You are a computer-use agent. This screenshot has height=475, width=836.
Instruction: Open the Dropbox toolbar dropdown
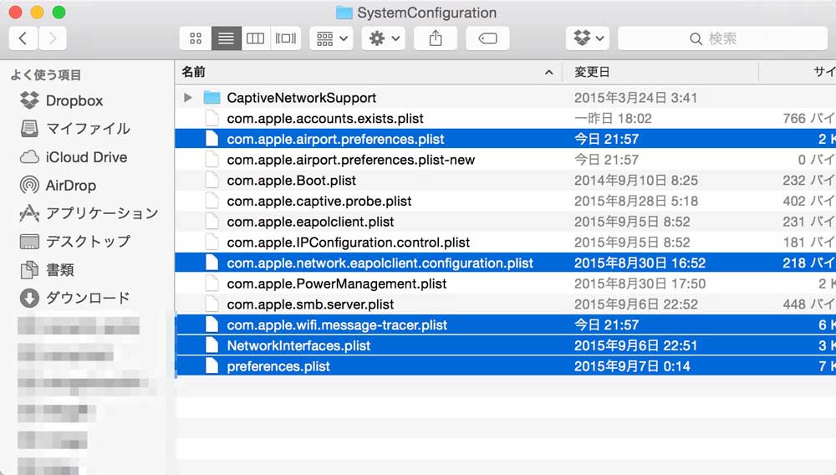point(588,38)
